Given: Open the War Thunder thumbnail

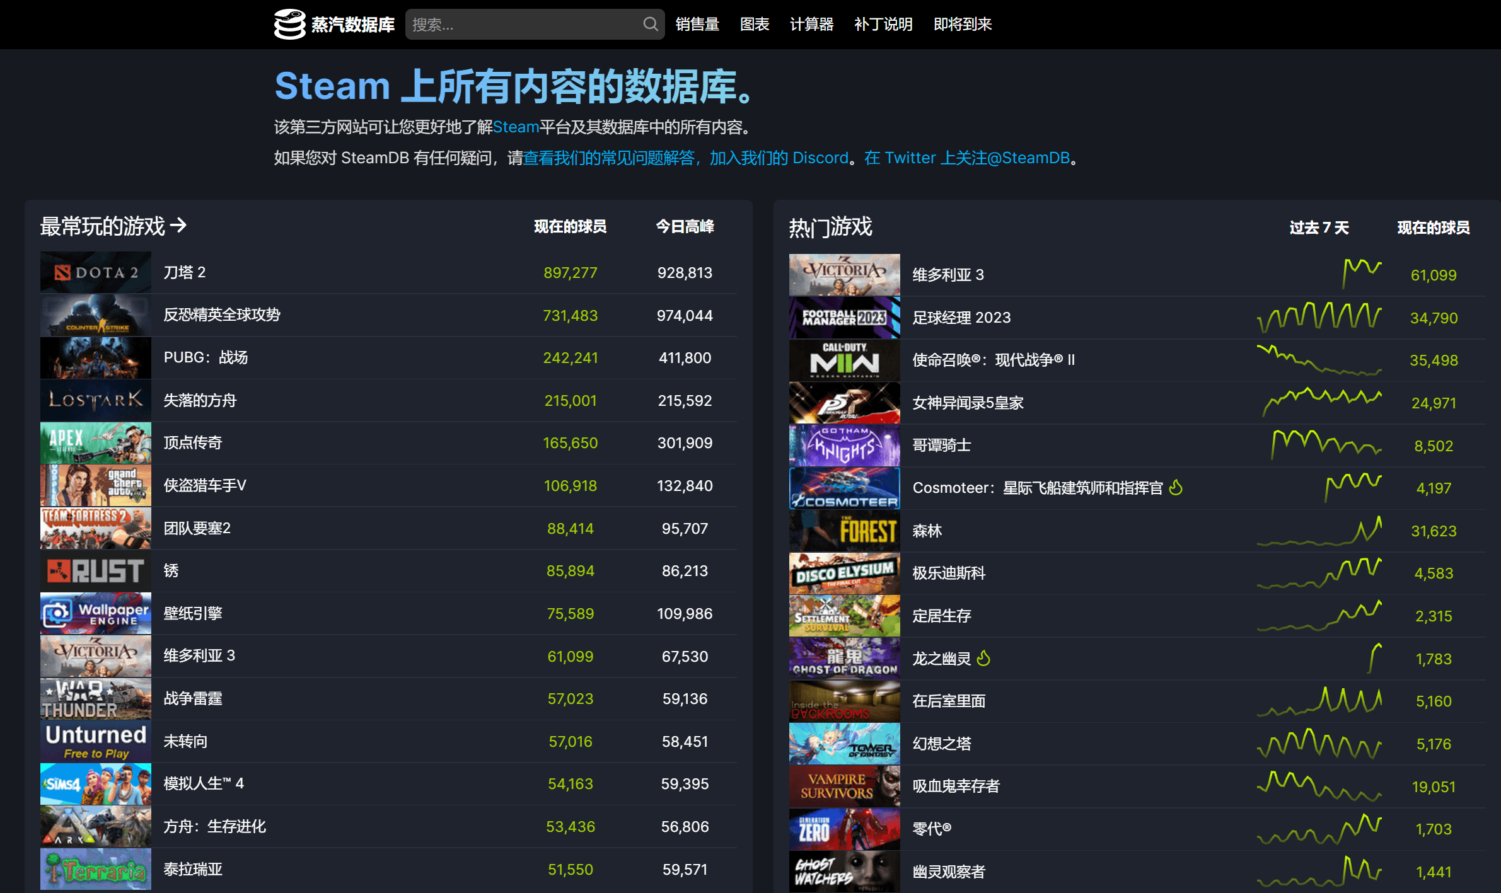Looking at the screenshot, I should [x=96, y=699].
